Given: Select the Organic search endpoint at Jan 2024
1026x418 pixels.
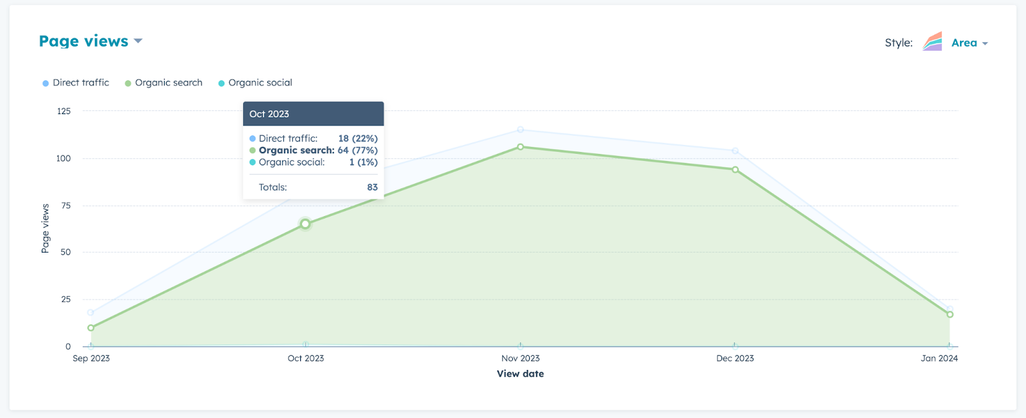Looking at the screenshot, I should pyautogui.click(x=950, y=314).
